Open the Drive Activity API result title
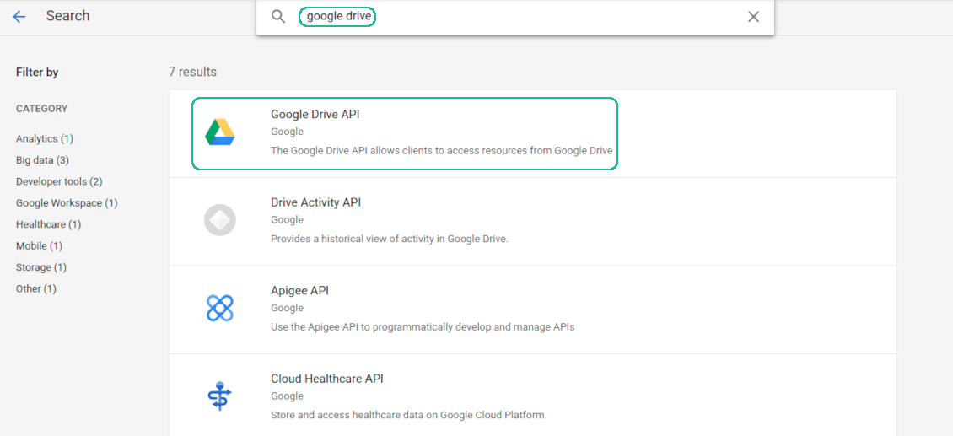 [x=315, y=202]
